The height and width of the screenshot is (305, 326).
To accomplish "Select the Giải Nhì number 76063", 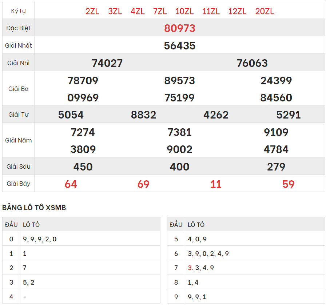I will click(x=252, y=63).
